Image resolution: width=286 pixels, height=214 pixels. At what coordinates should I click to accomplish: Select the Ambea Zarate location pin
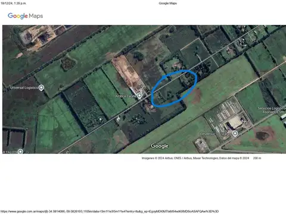click(x=140, y=96)
